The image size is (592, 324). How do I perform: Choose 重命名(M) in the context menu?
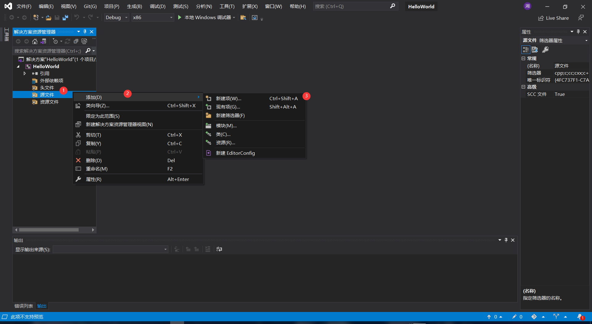click(x=138, y=169)
